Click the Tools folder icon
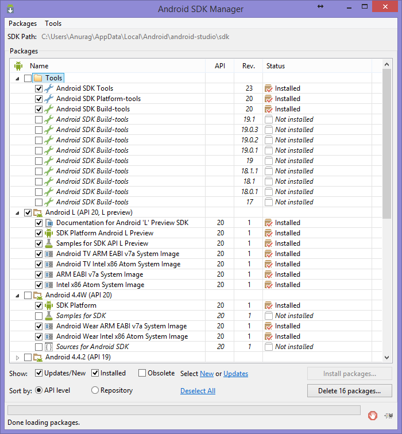402x434 pixels. 38,78
